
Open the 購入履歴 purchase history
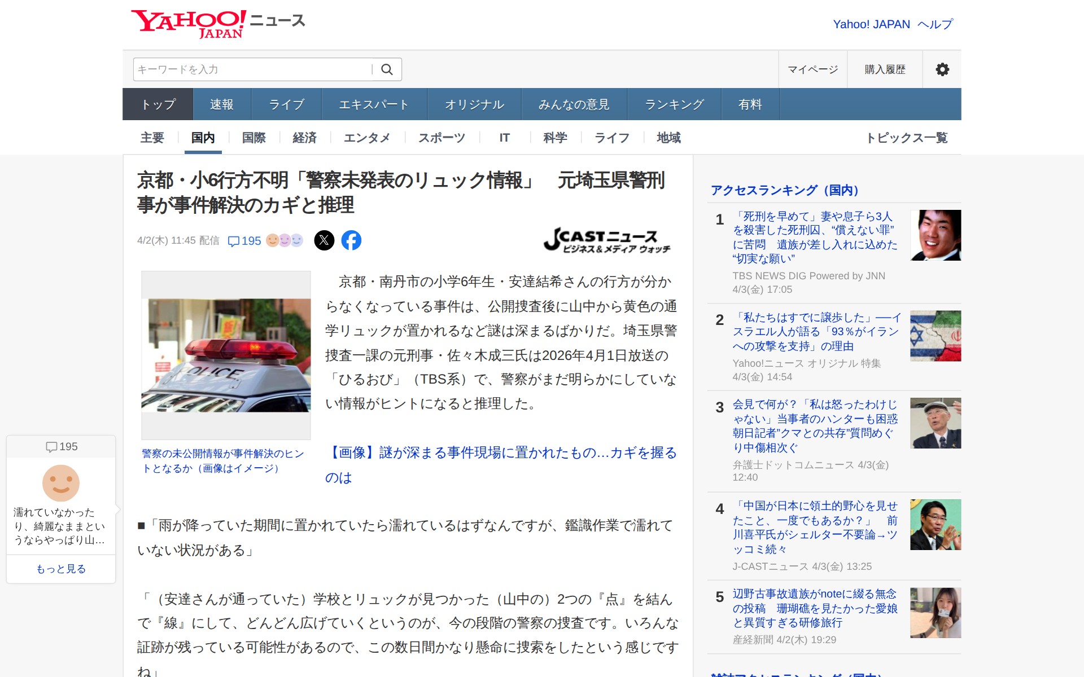[885, 69]
